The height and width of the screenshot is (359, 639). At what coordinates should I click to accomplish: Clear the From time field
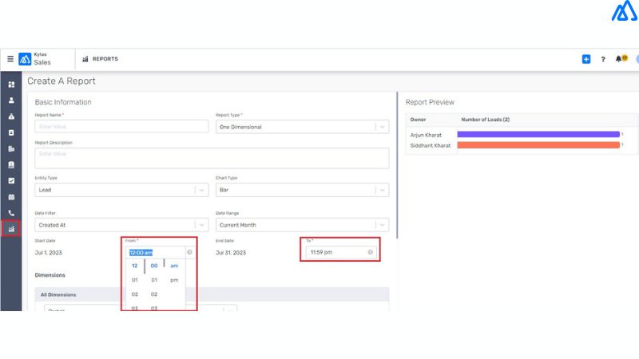click(189, 252)
